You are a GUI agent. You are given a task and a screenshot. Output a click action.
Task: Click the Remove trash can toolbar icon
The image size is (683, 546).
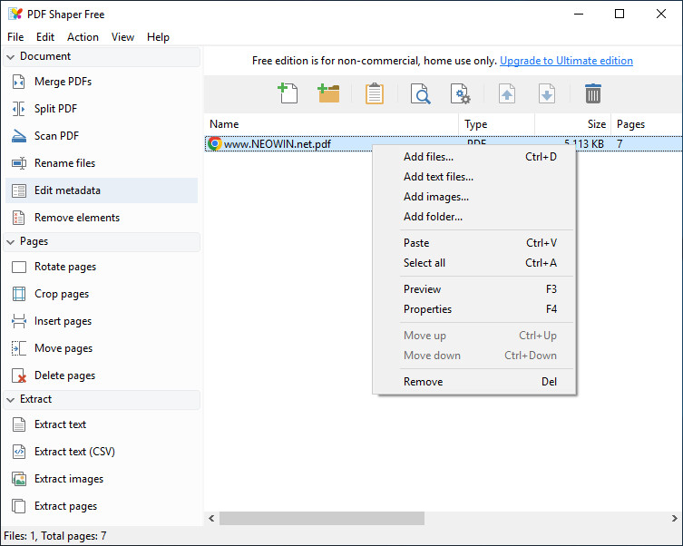click(593, 93)
